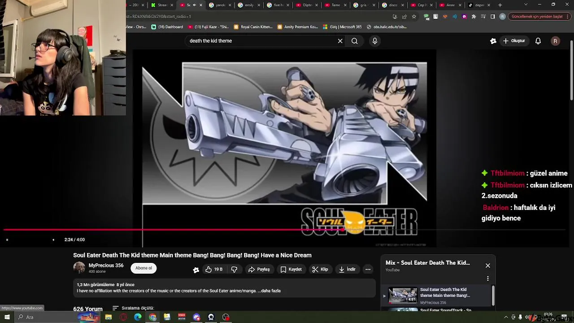Switch to the yandex browser tab

220,5
